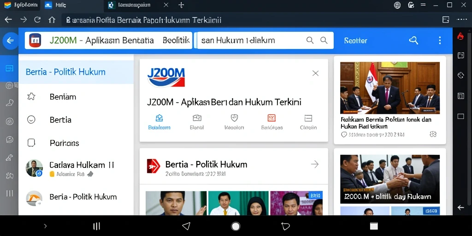Tap the Android home circle button
This screenshot has width=472, height=236.
click(236, 226)
